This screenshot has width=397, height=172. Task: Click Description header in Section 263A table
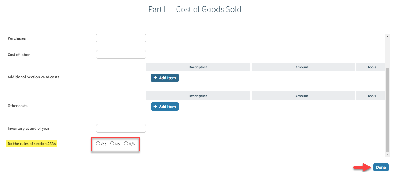(x=198, y=67)
